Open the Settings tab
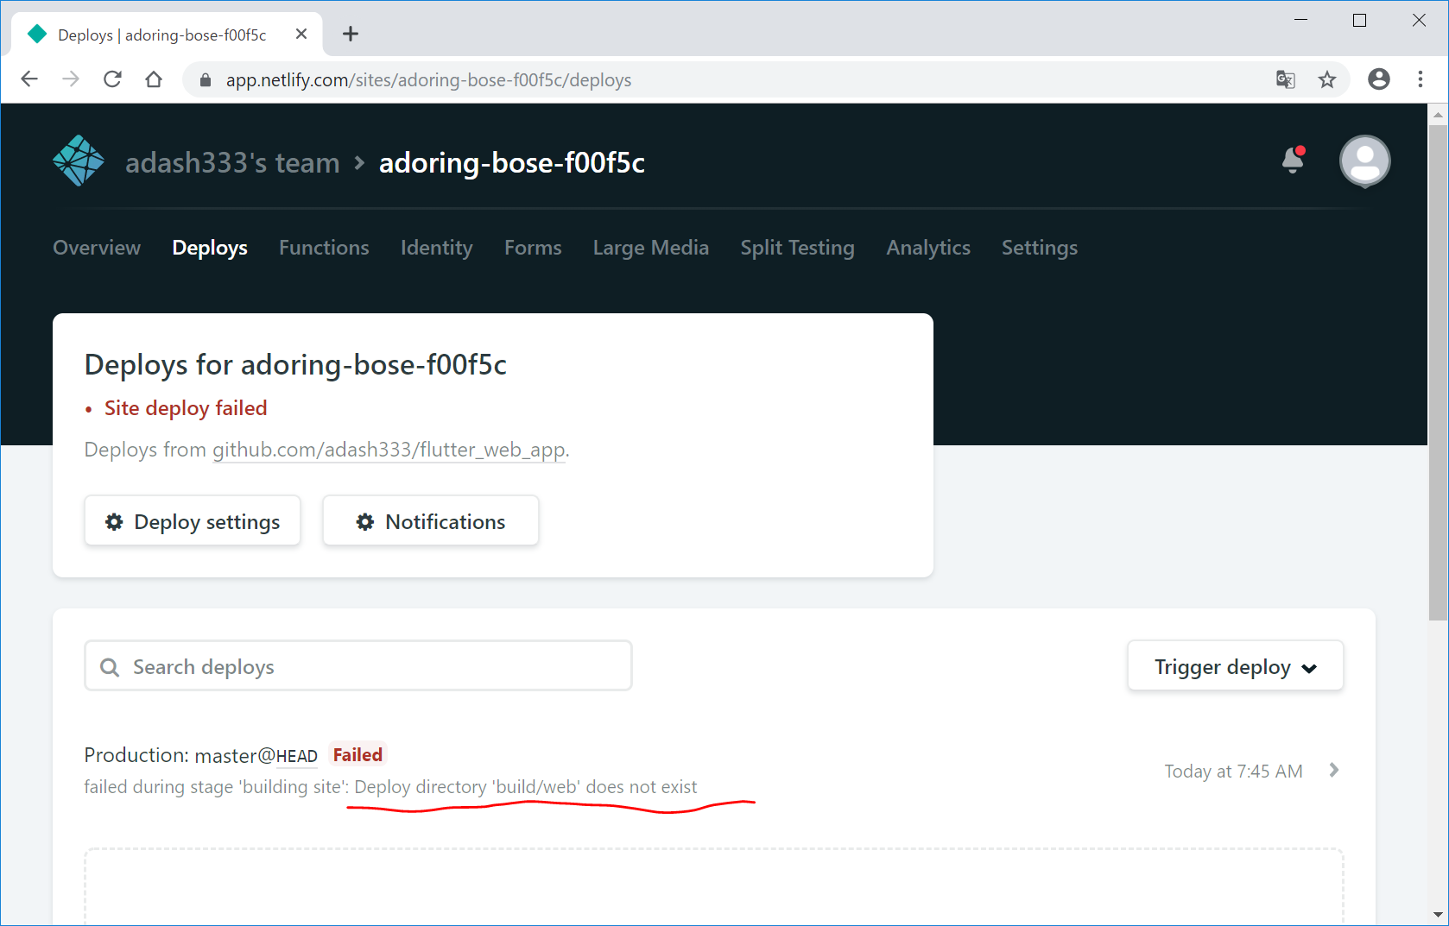This screenshot has height=926, width=1449. (1039, 248)
